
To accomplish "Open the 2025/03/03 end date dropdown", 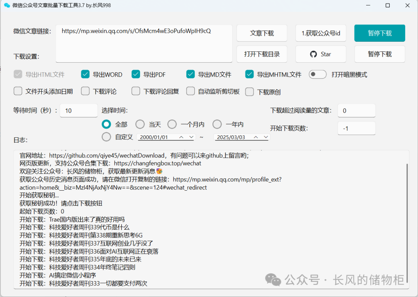I will (x=266, y=137).
